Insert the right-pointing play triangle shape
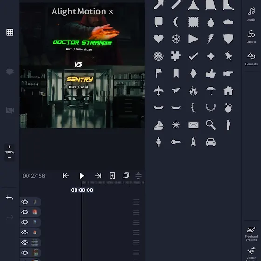 pyautogui.click(x=193, y=39)
